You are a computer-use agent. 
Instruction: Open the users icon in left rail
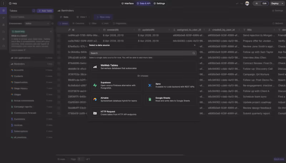click(4, 25)
